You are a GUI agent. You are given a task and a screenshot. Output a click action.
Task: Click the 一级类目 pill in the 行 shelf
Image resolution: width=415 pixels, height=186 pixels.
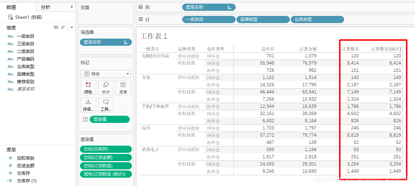pyautogui.click(x=209, y=19)
